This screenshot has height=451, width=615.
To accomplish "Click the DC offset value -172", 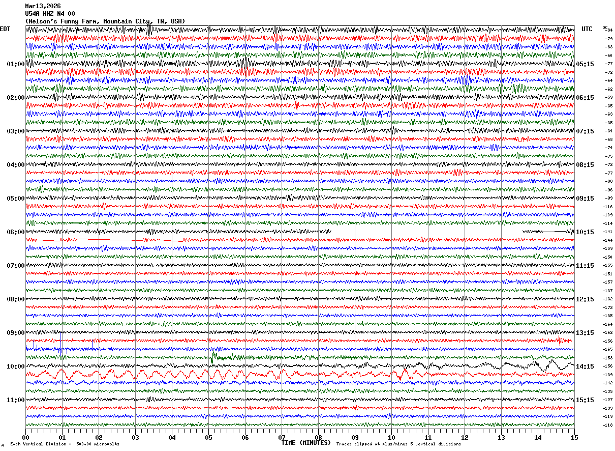I will (608, 307).
